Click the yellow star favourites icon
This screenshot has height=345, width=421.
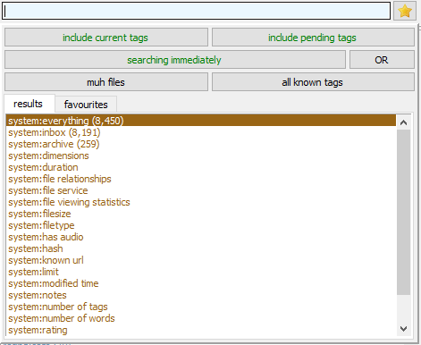point(405,11)
